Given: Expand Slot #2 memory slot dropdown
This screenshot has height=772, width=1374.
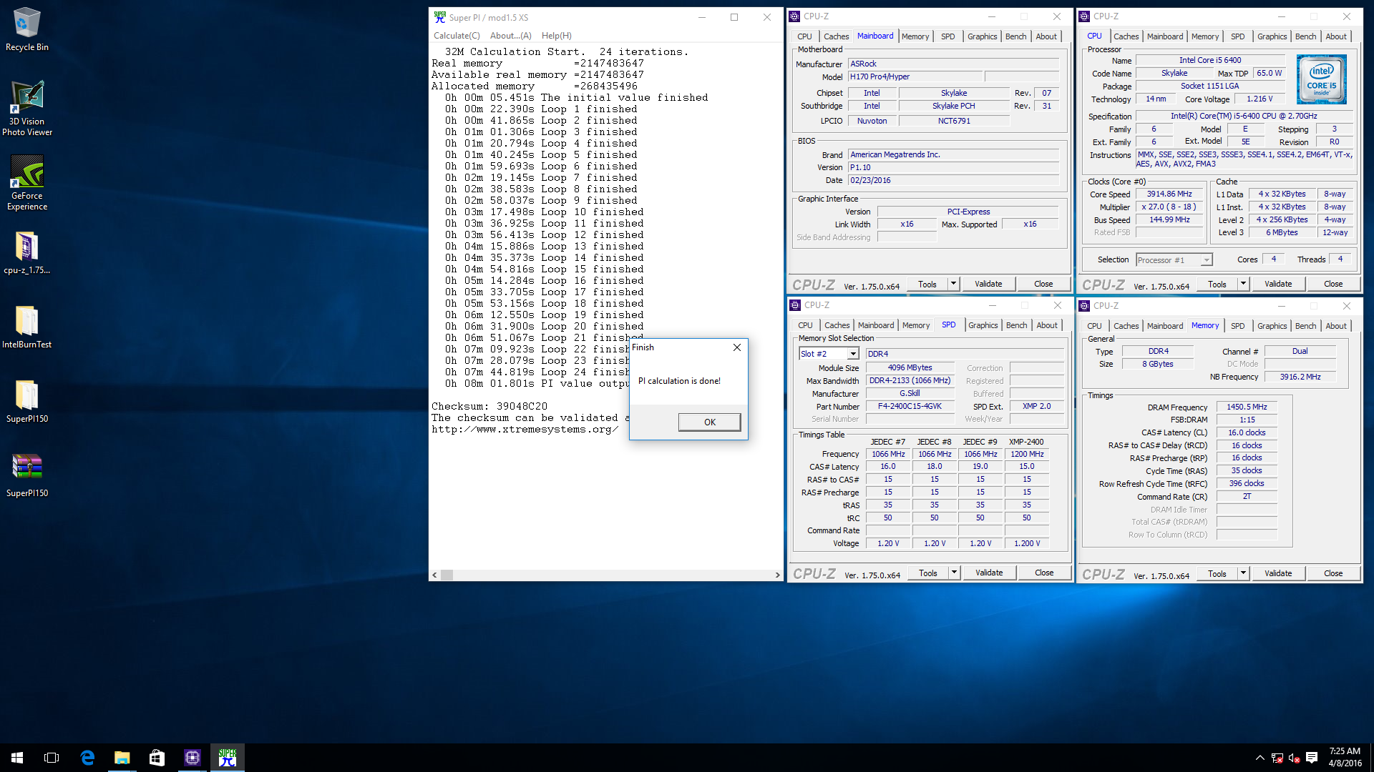Looking at the screenshot, I should [x=852, y=354].
